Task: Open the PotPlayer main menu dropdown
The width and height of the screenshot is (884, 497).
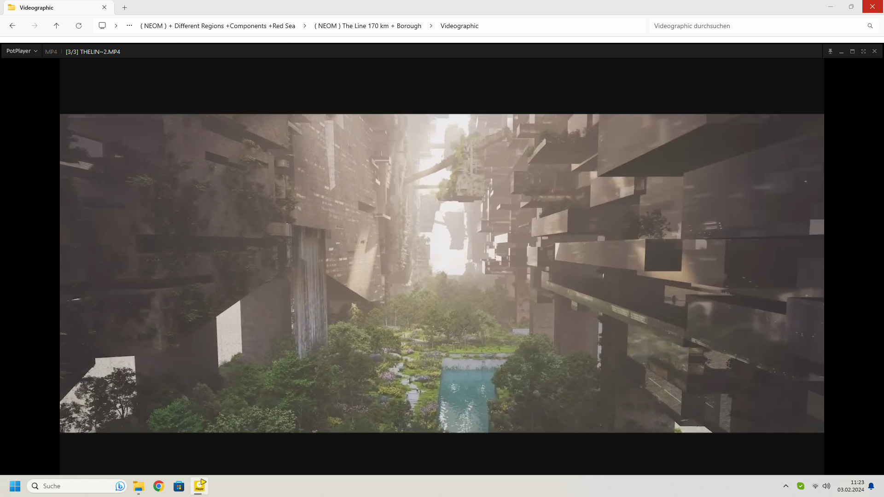Action: pyautogui.click(x=22, y=51)
